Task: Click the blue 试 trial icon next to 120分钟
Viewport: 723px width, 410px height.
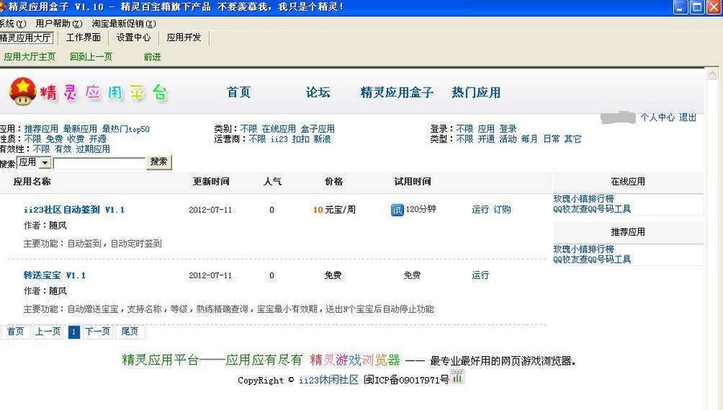Action: pos(397,210)
